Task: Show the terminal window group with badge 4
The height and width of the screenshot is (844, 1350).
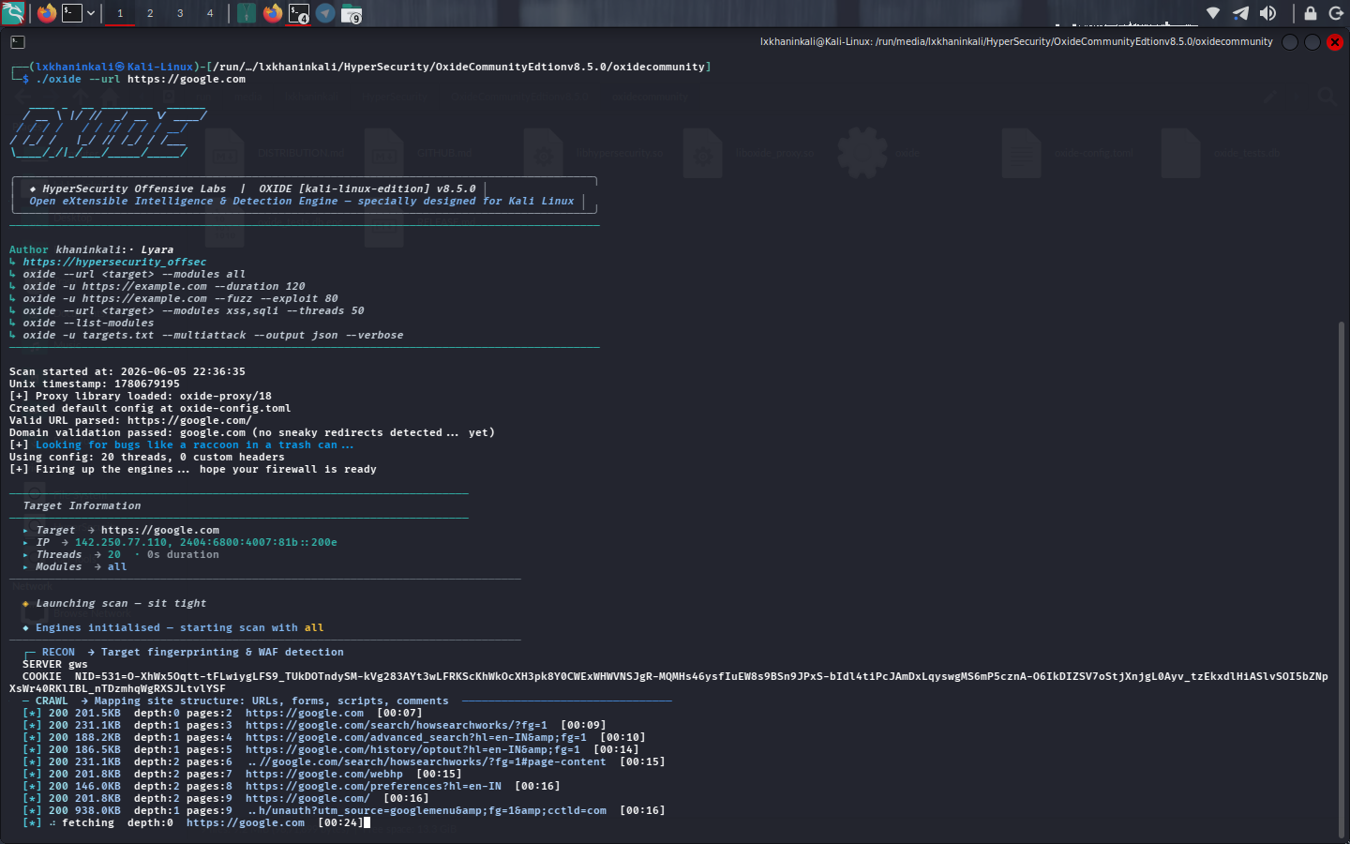Action: tap(299, 13)
